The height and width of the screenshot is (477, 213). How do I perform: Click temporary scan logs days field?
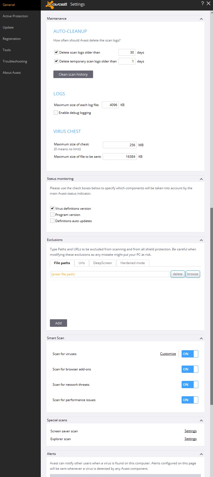point(127,61)
